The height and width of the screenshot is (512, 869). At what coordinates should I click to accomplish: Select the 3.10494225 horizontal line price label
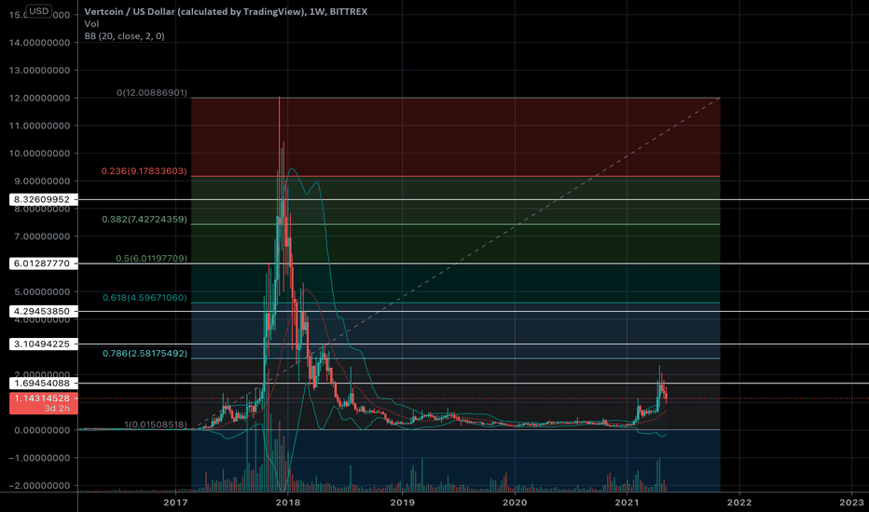pyautogui.click(x=43, y=344)
